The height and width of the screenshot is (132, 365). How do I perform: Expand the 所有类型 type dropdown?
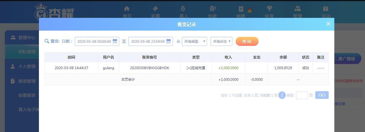[x=194, y=41]
